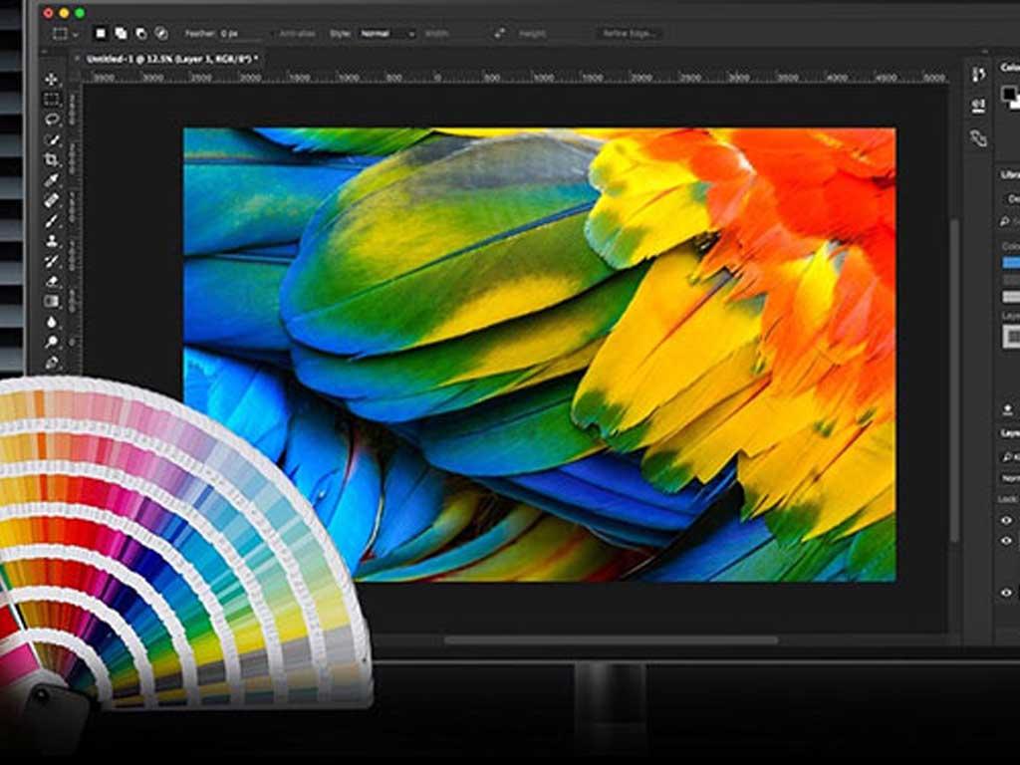Image resolution: width=1020 pixels, height=765 pixels.
Task: Select the Move tool
Action: pyautogui.click(x=52, y=79)
